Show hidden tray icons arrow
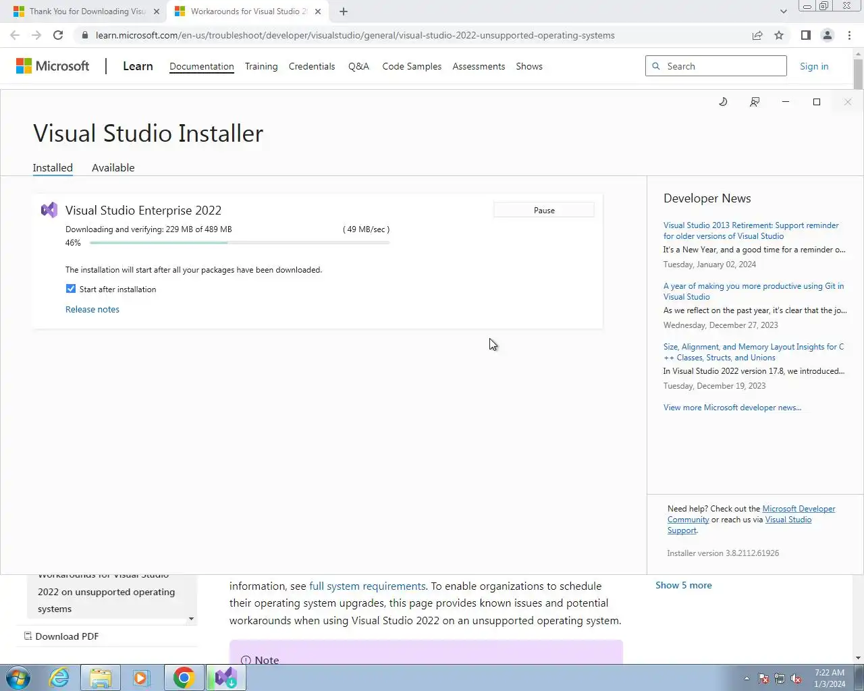The height and width of the screenshot is (691, 864). point(747,679)
